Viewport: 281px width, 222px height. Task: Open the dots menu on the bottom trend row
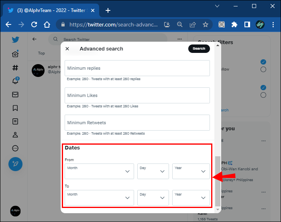263,209
